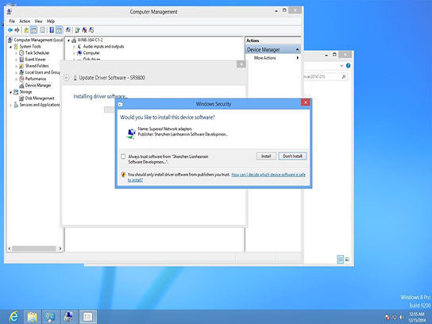Close the Update Driver Software wizard
Image resolution: width=432 pixels, height=324 pixels.
241,64
